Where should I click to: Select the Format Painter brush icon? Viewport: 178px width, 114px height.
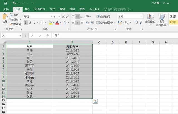tap(11, 24)
